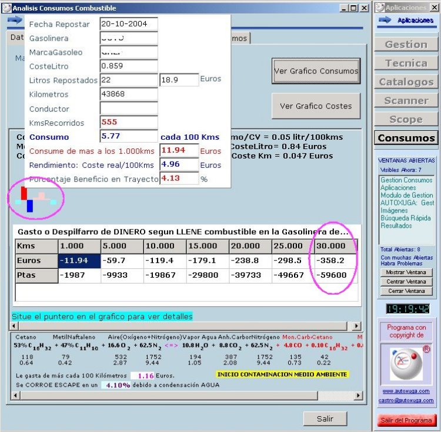Select the -1987 Ptas cell
This screenshot has height=432, width=441.
pyautogui.click(x=79, y=275)
